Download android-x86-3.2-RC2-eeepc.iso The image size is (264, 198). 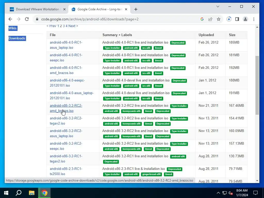[x=66, y=146]
